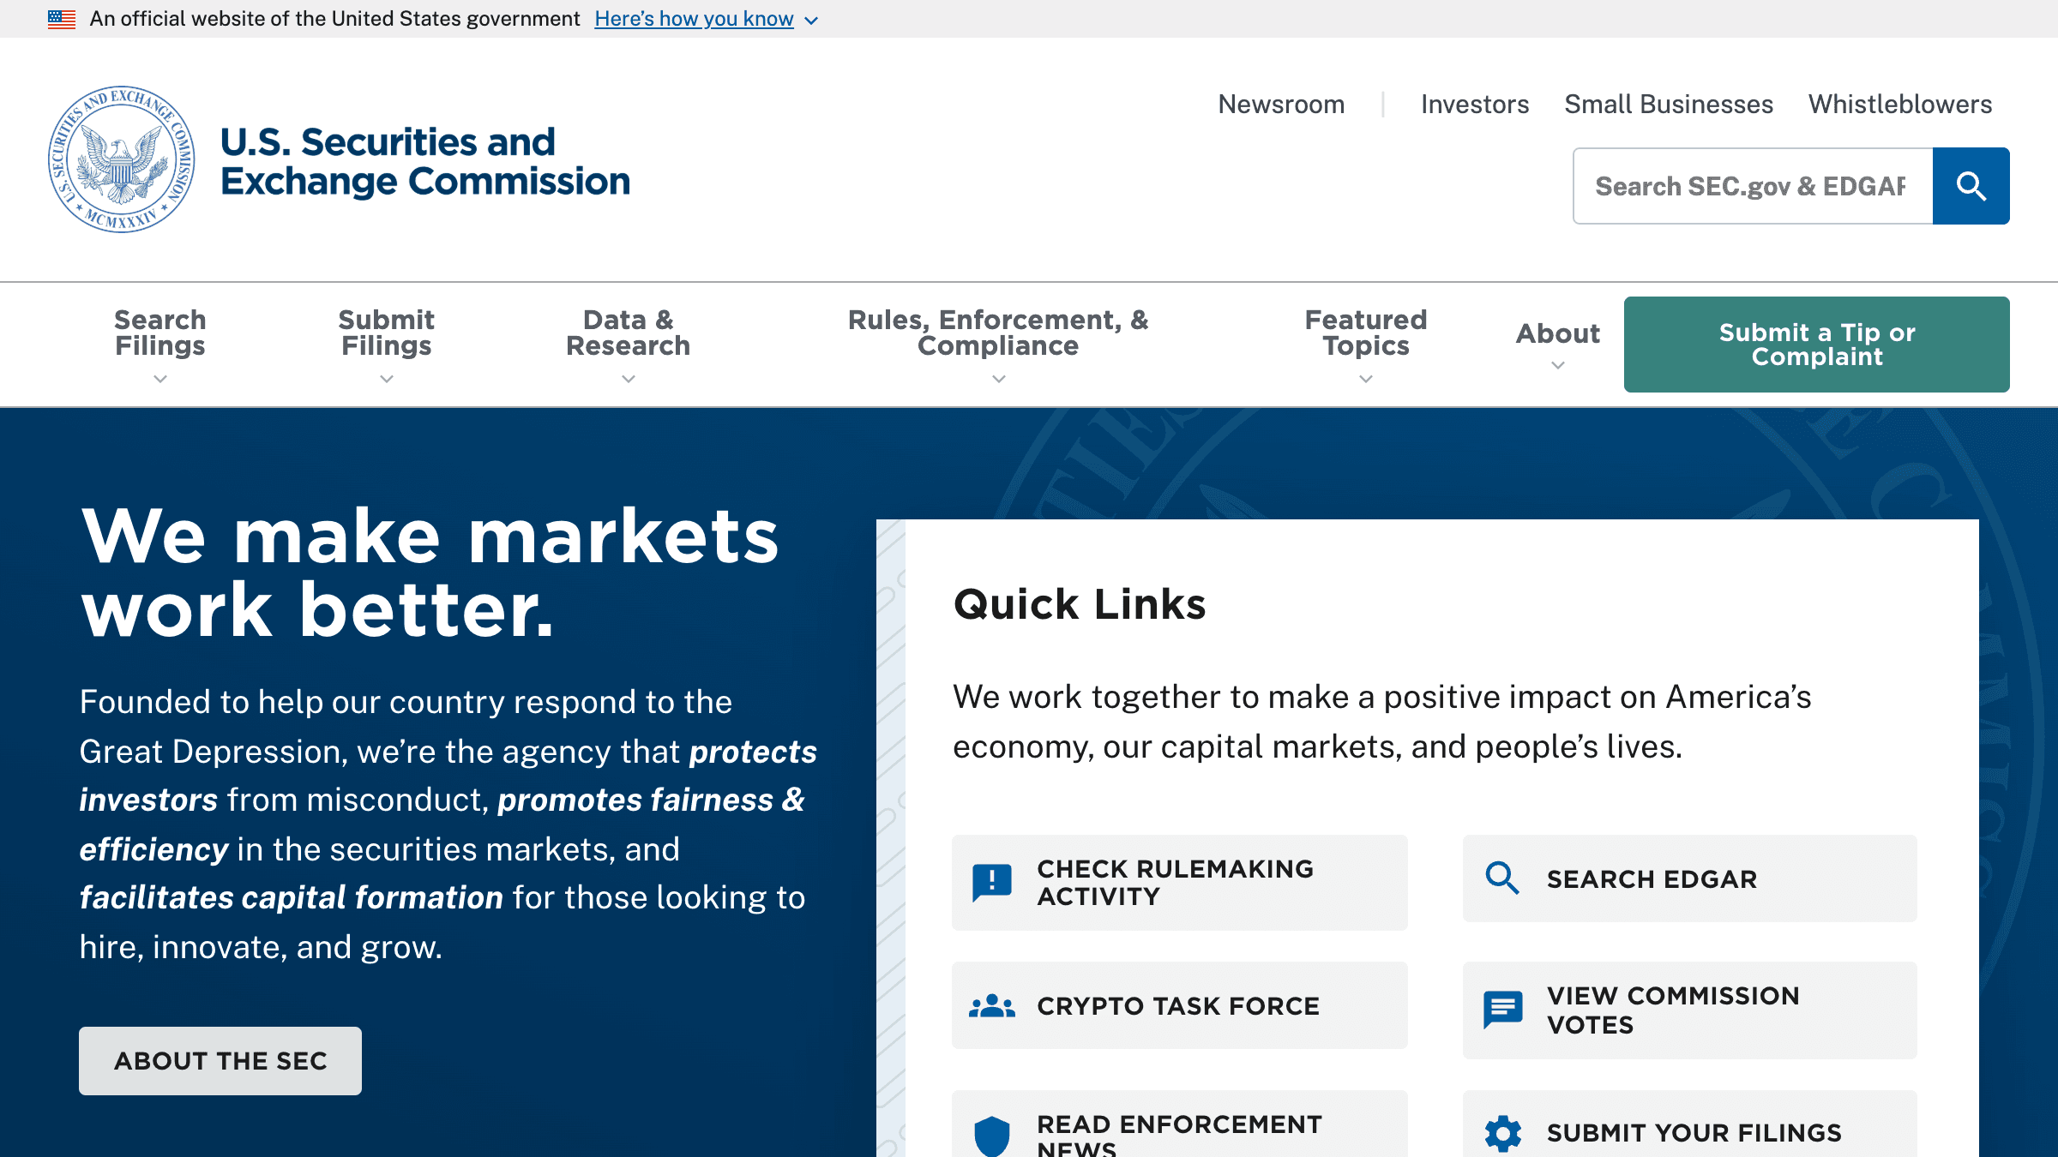Click the Read Enforcement News shield icon
2058x1157 pixels.
tap(992, 1136)
